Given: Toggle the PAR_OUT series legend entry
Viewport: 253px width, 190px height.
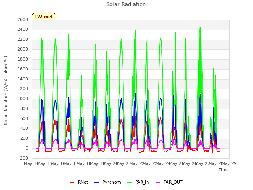Looking at the screenshot, I should (x=169, y=182).
